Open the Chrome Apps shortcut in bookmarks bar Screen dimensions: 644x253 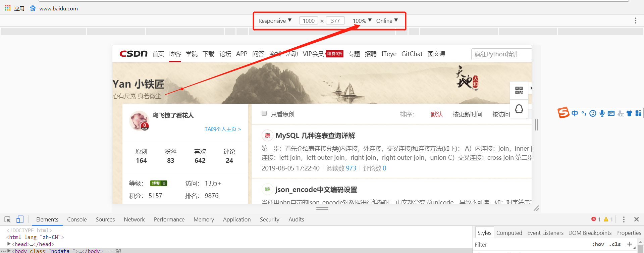tap(14, 8)
